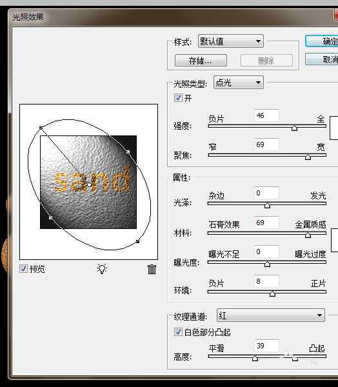Click the 光泽 value field showing 0
This screenshot has height=387, width=338.
[x=266, y=193]
